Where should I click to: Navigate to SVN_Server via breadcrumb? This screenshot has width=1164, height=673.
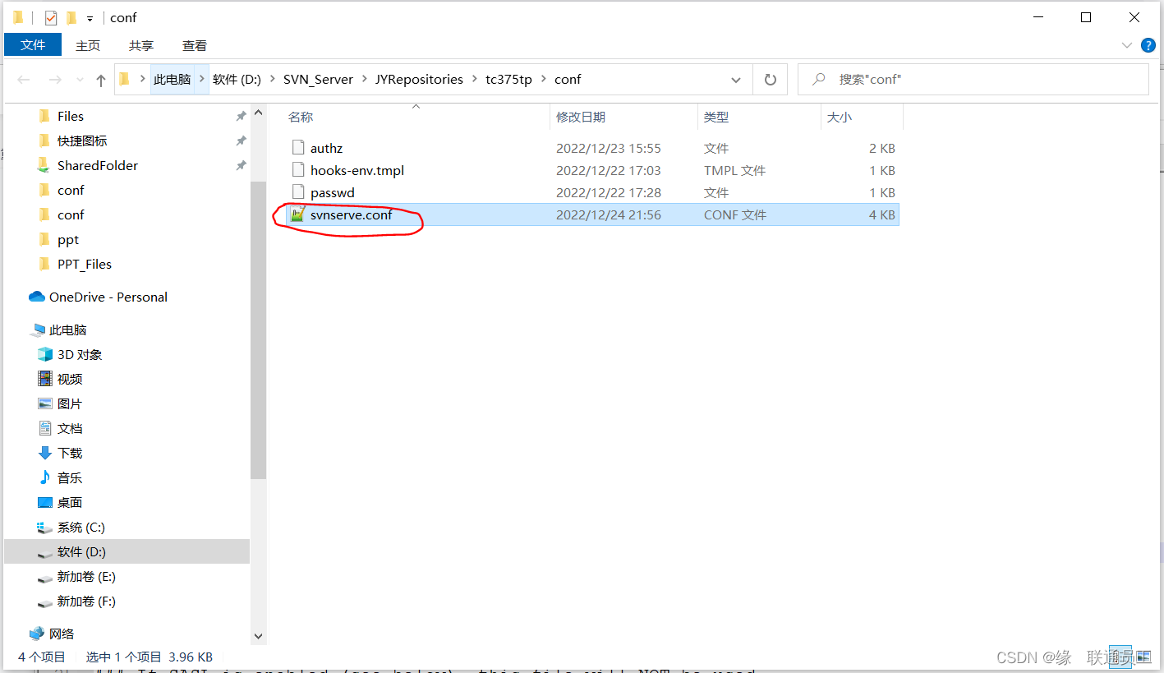(319, 79)
